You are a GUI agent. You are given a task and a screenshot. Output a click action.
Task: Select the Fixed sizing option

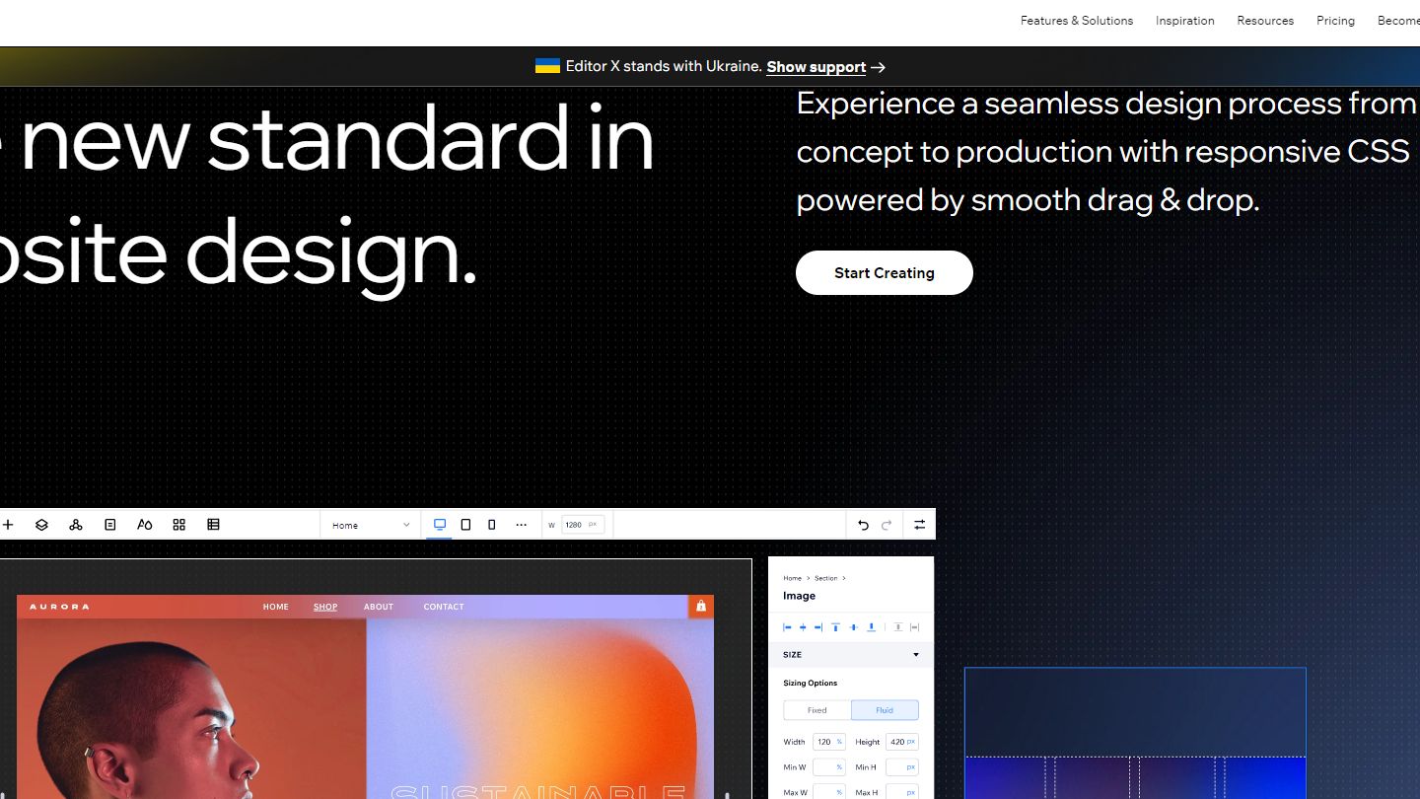817,710
